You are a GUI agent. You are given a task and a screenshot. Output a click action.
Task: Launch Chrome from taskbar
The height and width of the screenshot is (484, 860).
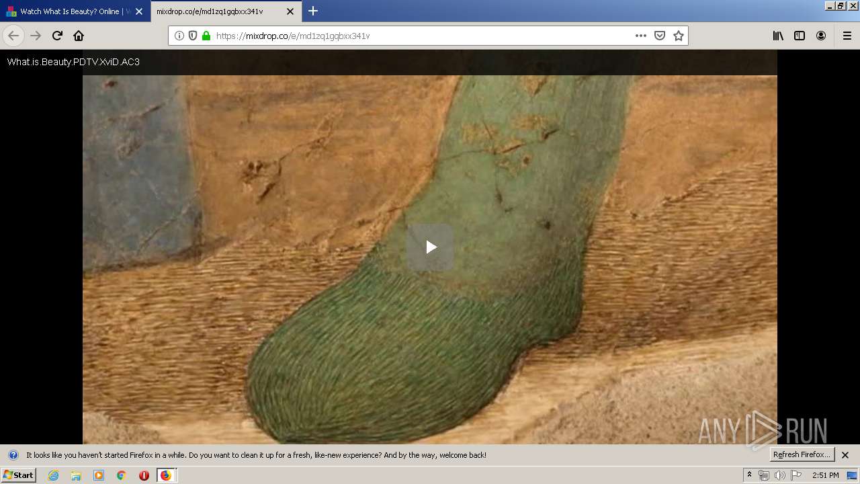point(122,475)
